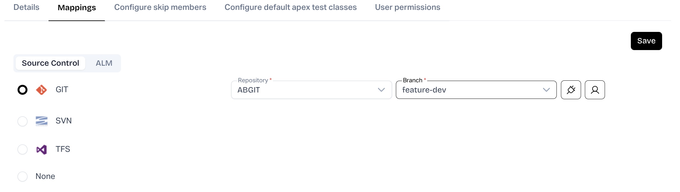The height and width of the screenshot is (192, 680).
Task: Switch to the Details tab
Action: [26, 7]
